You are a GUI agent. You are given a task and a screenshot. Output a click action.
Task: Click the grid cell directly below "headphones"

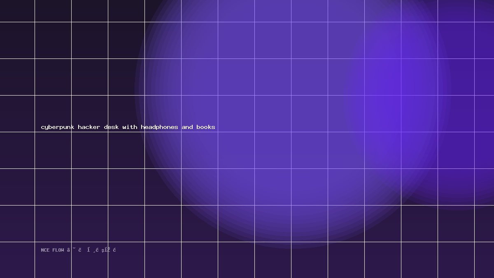(163, 150)
